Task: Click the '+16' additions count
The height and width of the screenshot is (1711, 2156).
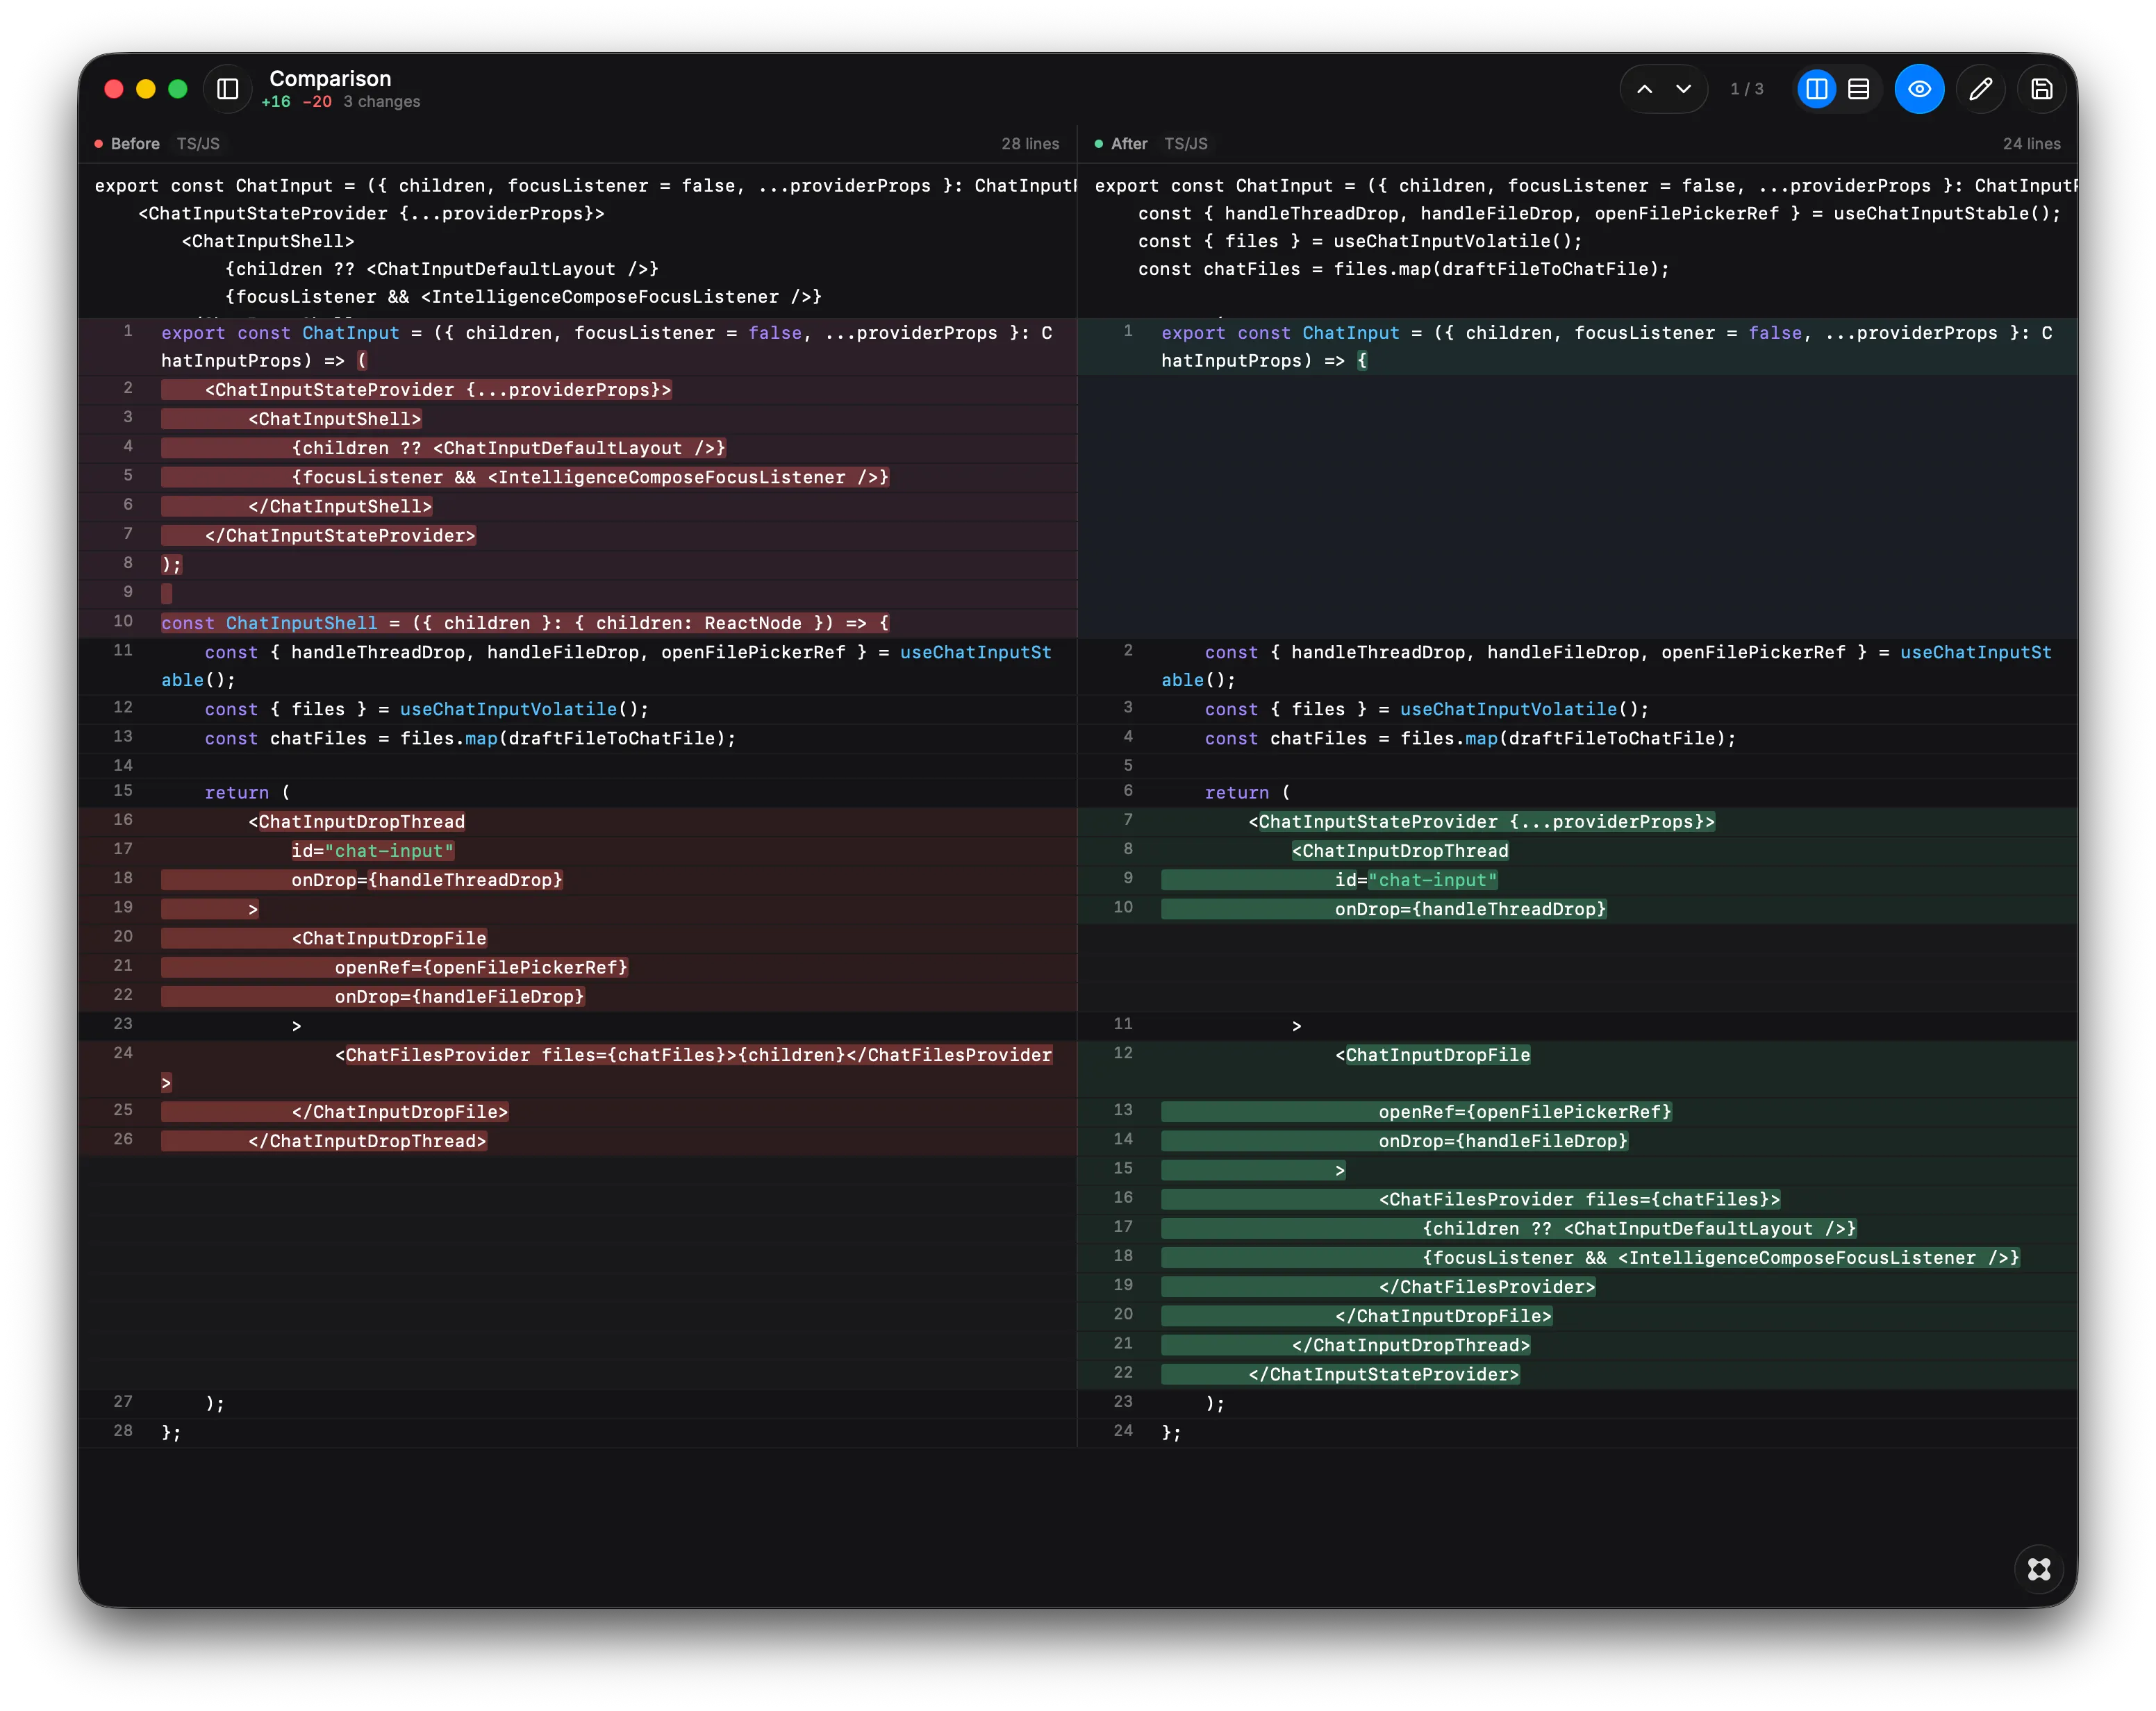Action: pos(276,102)
